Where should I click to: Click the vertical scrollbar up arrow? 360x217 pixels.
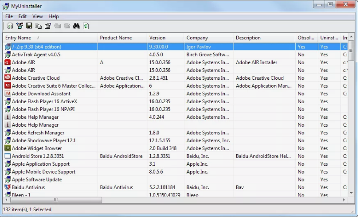(x=351, y=37)
